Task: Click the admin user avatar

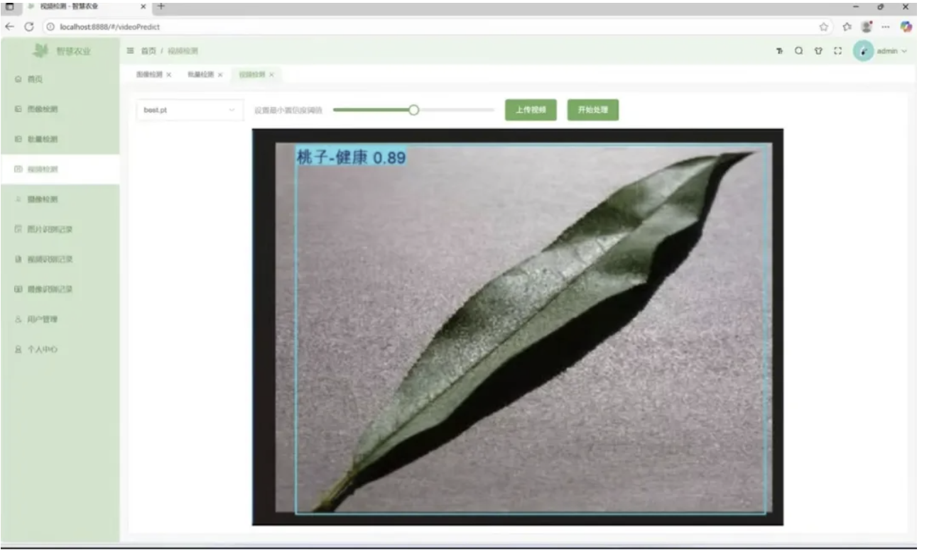Action: click(x=863, y=51)
